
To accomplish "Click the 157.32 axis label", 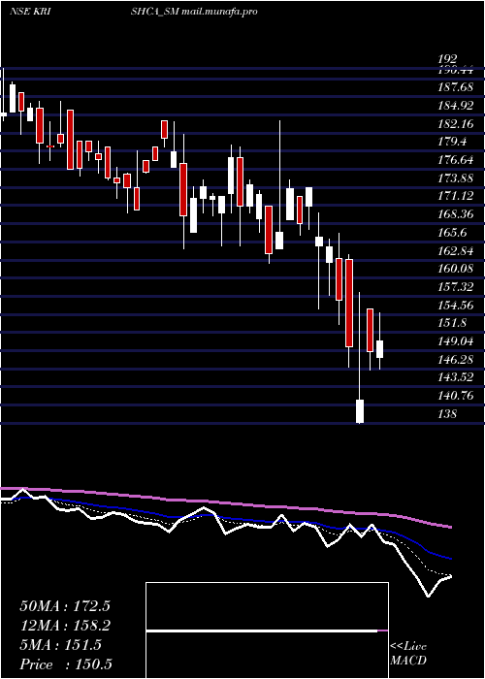I will pyautogui.click(x=456, y=287).
